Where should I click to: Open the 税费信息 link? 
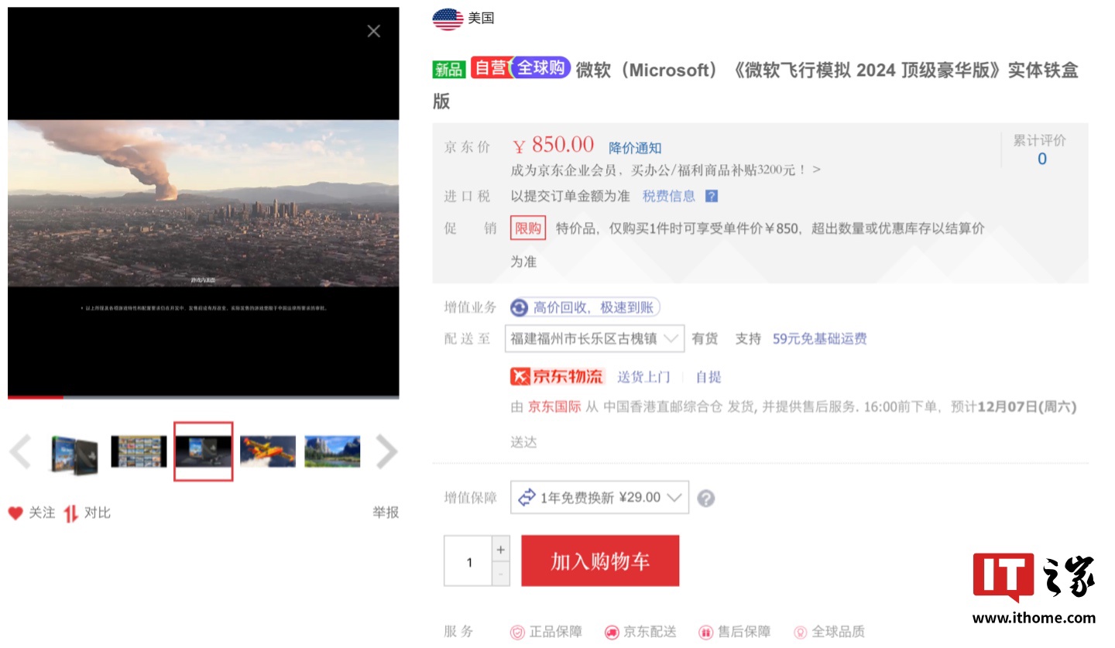click(669, 197)
